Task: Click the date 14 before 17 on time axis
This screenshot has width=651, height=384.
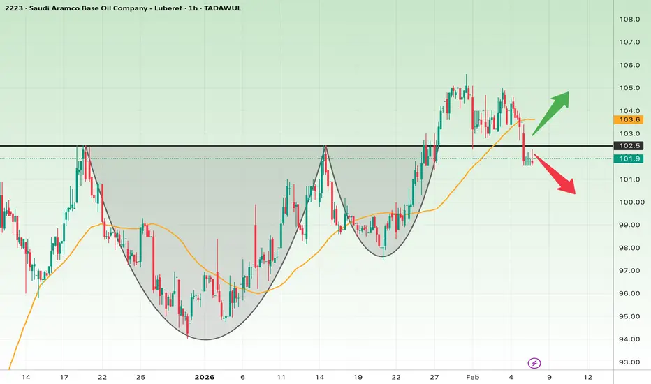Action: 26,377
